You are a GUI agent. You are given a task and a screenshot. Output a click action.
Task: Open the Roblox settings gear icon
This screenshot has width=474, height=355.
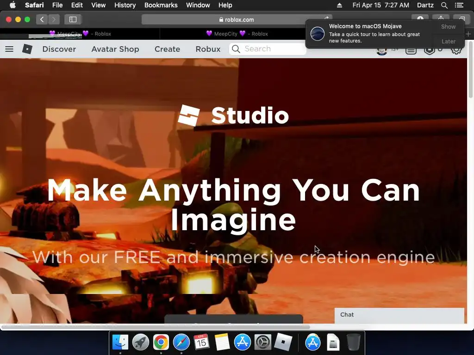click(x=456, y=51)
